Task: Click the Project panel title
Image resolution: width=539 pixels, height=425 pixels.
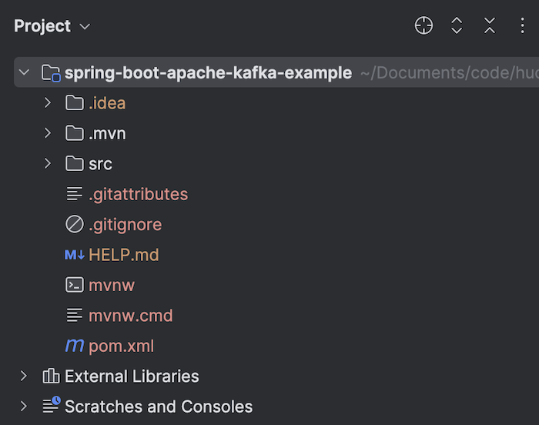Action: [42, 26]
